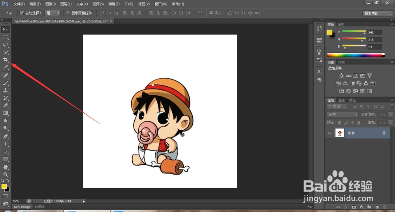The image size is (395, 212).
Task: Open the Filter menu
Action: [114, 4]
